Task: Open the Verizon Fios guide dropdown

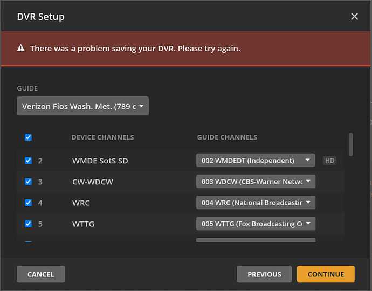Action: 82,106
